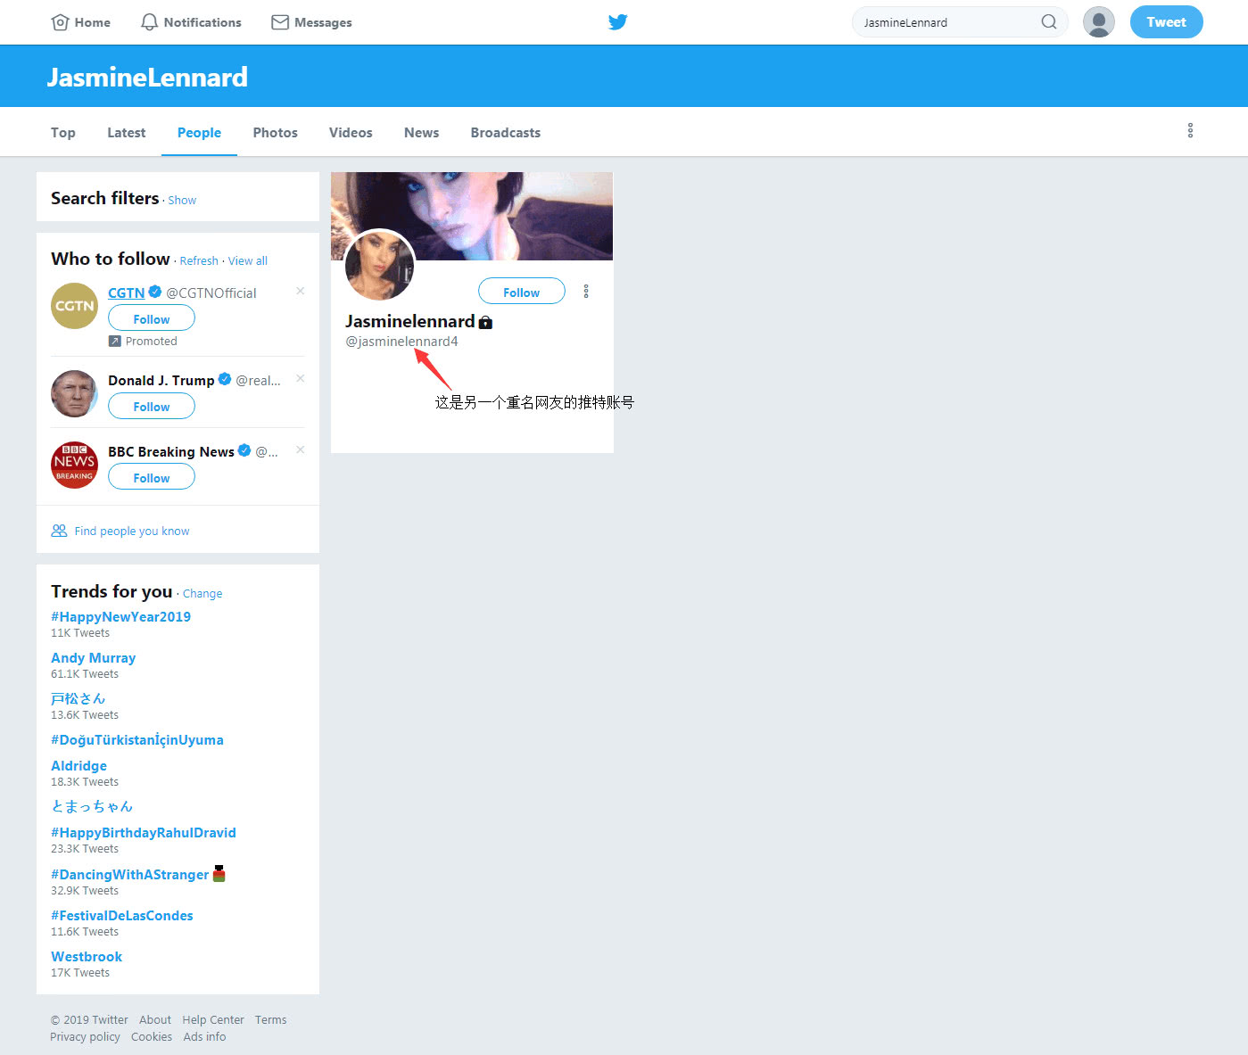This screenshot has height=1055, width=1248.
Task: Open the #DancingWithAStranger trend
Action: tap(129, 874)
